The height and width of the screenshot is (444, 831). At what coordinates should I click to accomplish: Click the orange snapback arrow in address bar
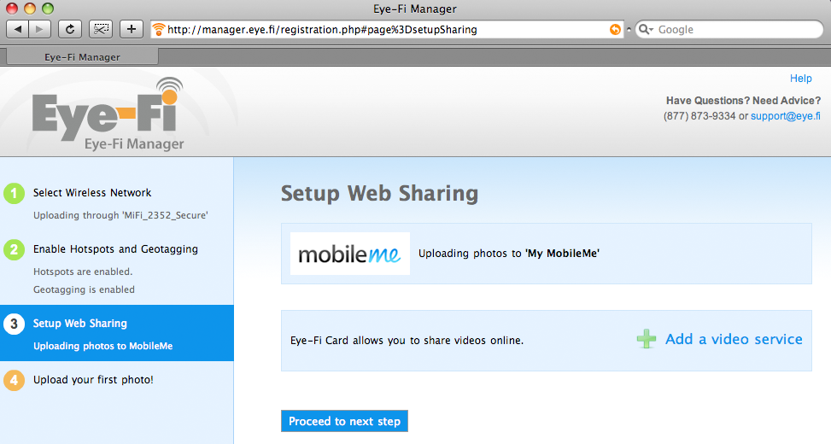pos(615,30)
